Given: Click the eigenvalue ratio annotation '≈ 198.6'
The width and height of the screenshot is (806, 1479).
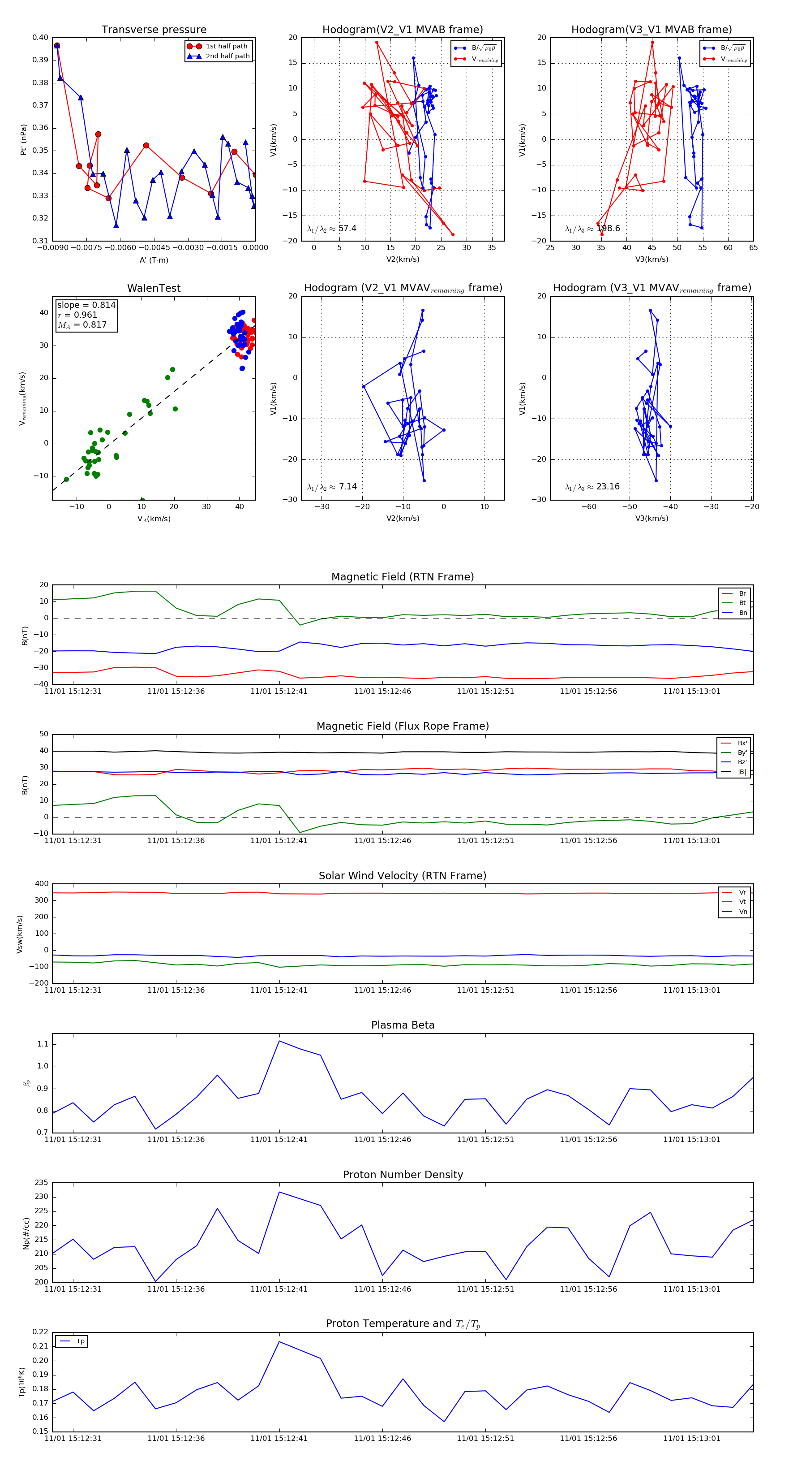Looking at the screenshot, I should tap(592, 229).
